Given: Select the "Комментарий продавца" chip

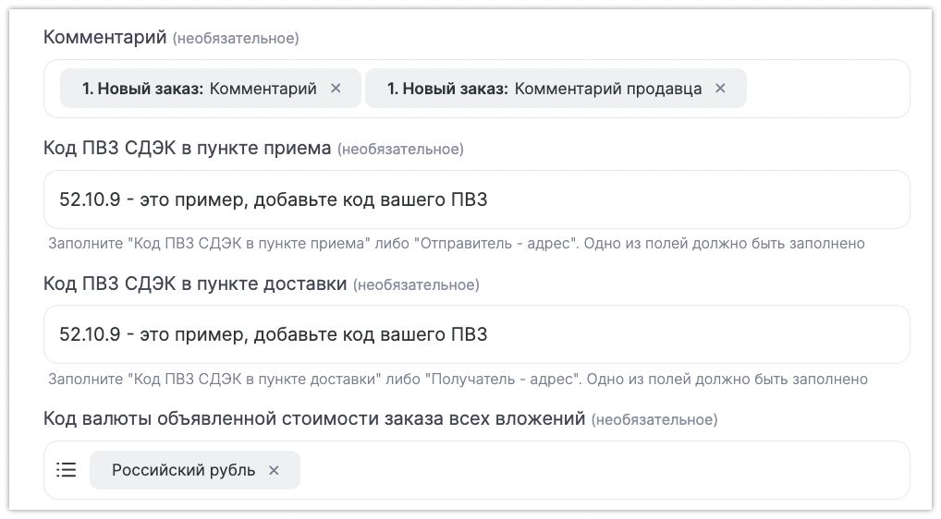Looking at the screenshot, I should (544, 89).
